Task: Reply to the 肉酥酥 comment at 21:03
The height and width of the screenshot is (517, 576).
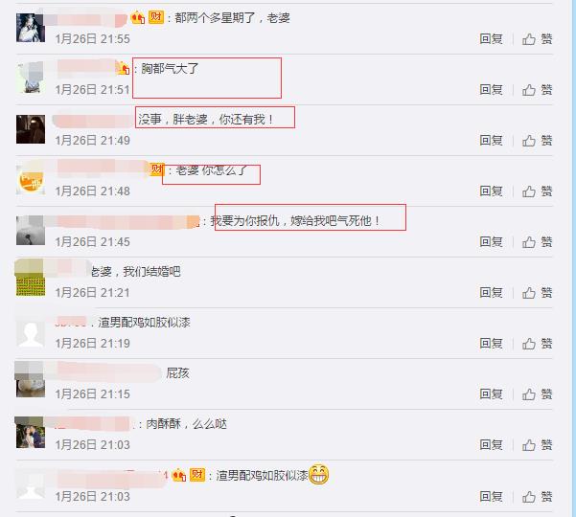Action: (x=491, y=444)
